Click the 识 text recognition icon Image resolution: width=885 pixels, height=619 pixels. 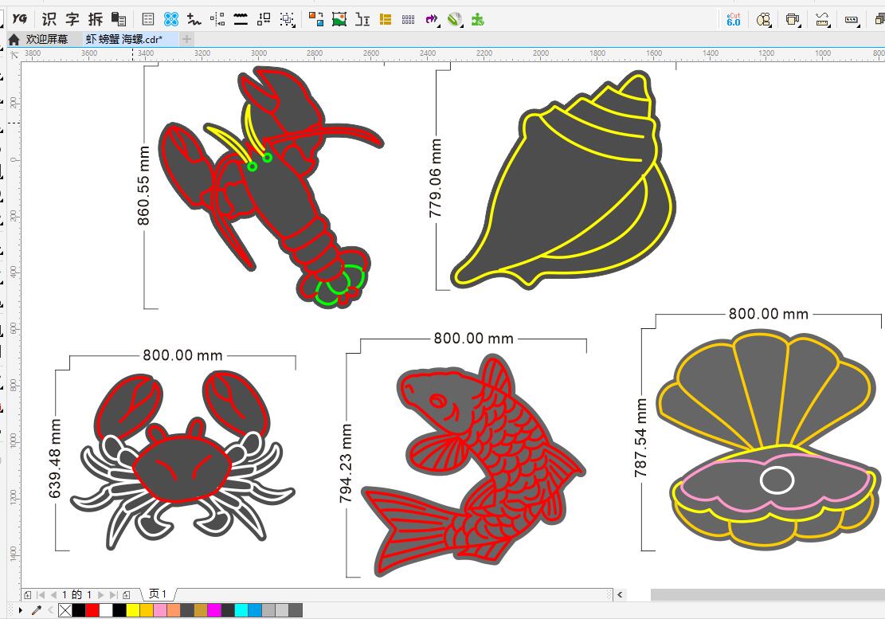[49, 19]
